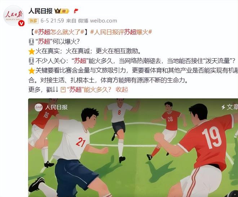Open the football illustration article image
The image size is (238, 197).
[x=133, y=148]
